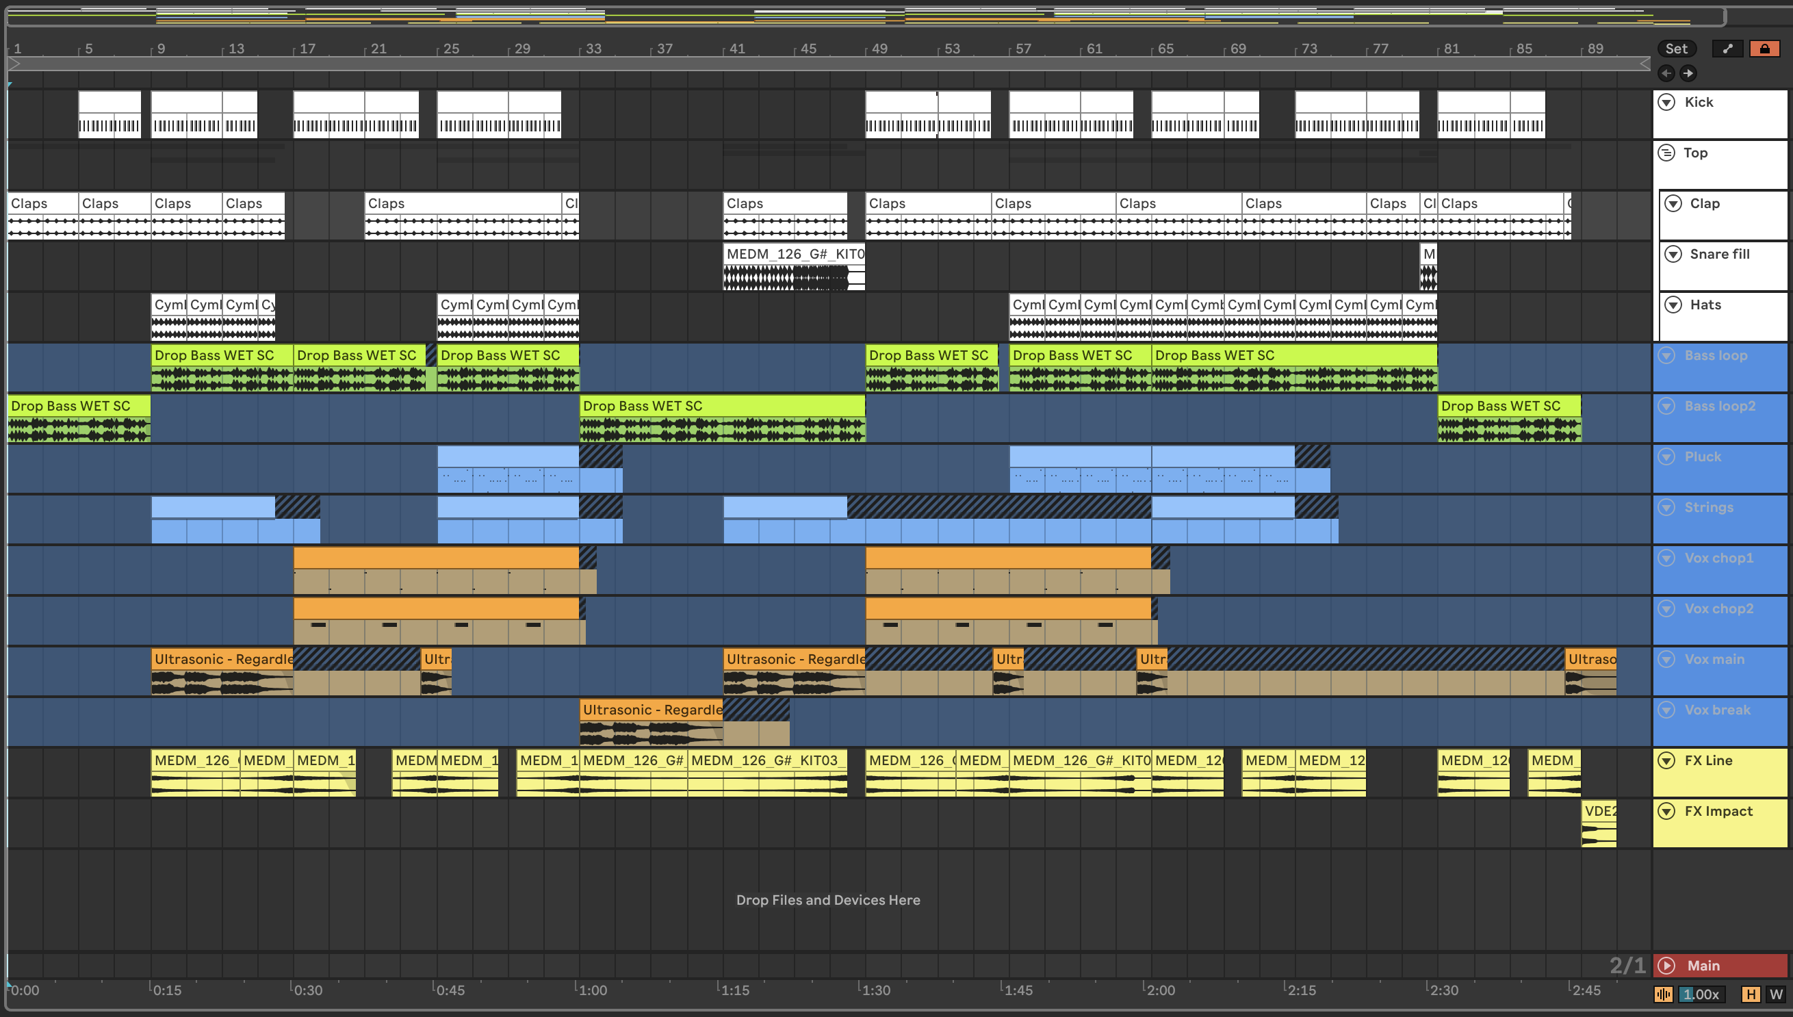Click scrub area start marker at bar 1
Image resolution: width=1793 pixels, height=1017 pixels.
click(14, 64)
